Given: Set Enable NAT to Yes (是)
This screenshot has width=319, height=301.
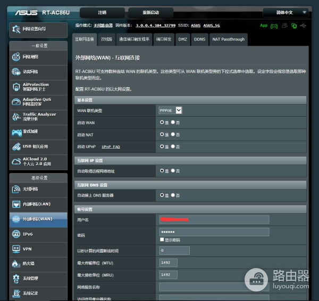Looking at the screenshot, I should tap(162, 134).
